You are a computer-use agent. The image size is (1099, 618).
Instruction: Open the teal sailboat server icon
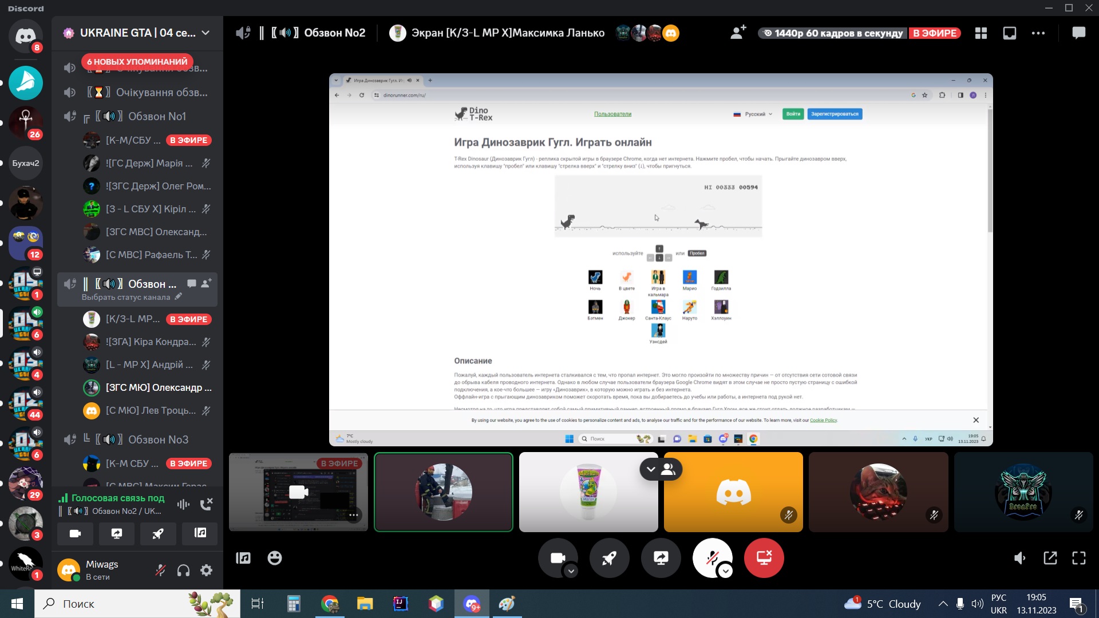point(26,83)
